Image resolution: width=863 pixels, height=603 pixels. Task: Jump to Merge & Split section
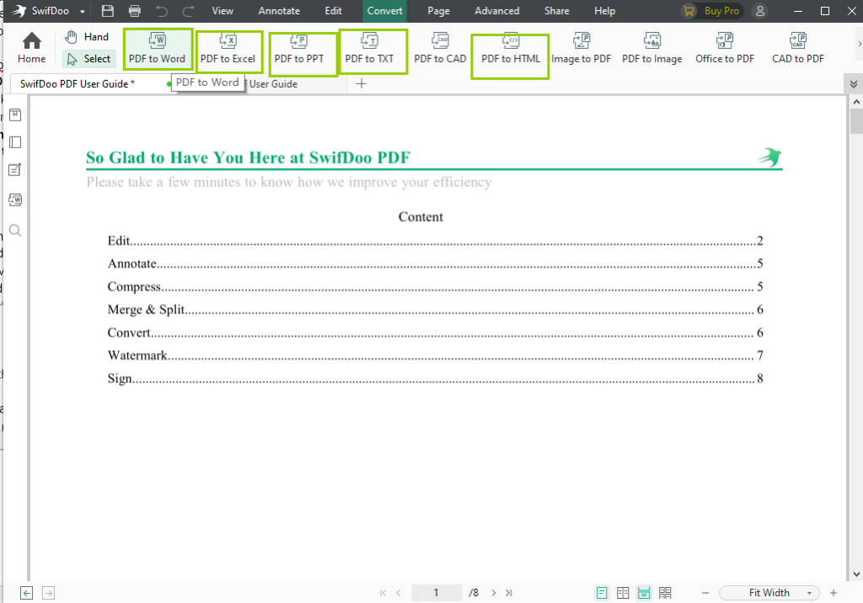pos(435,310)
